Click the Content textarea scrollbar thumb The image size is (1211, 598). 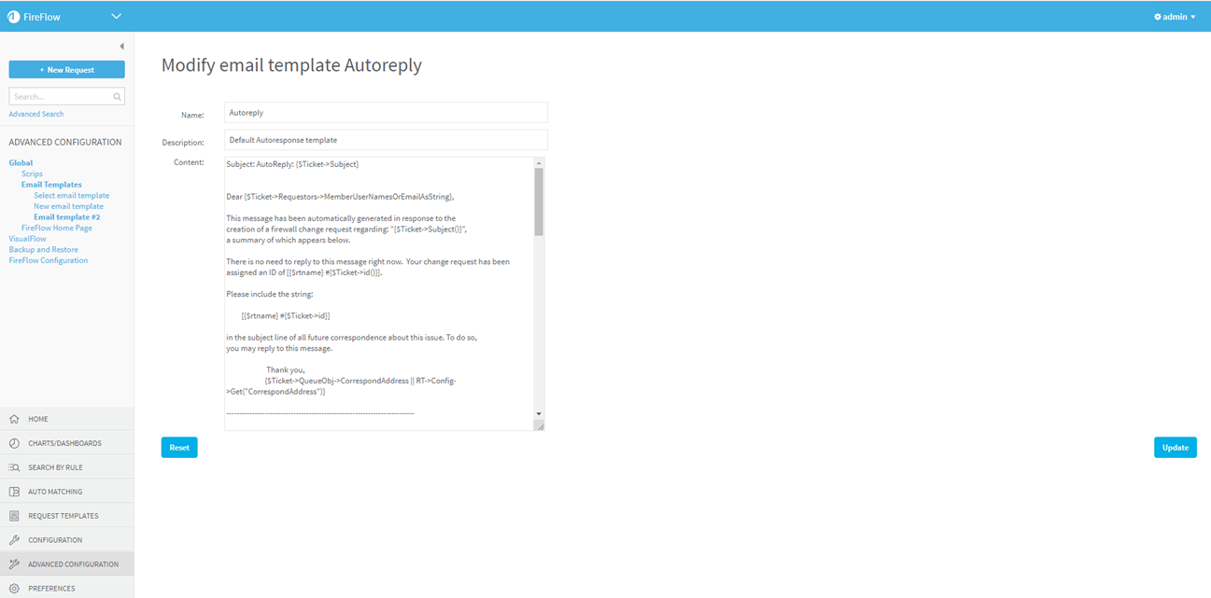click(x=539, y=202)
